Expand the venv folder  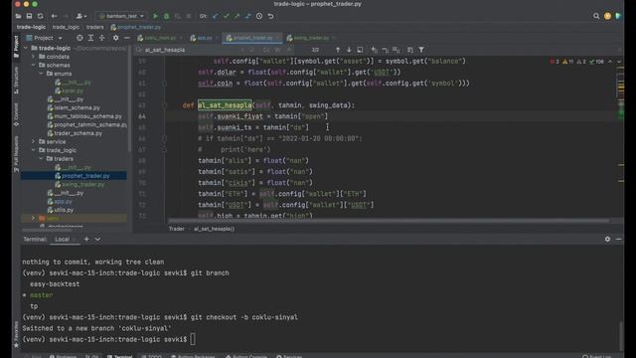coord(34,219)
